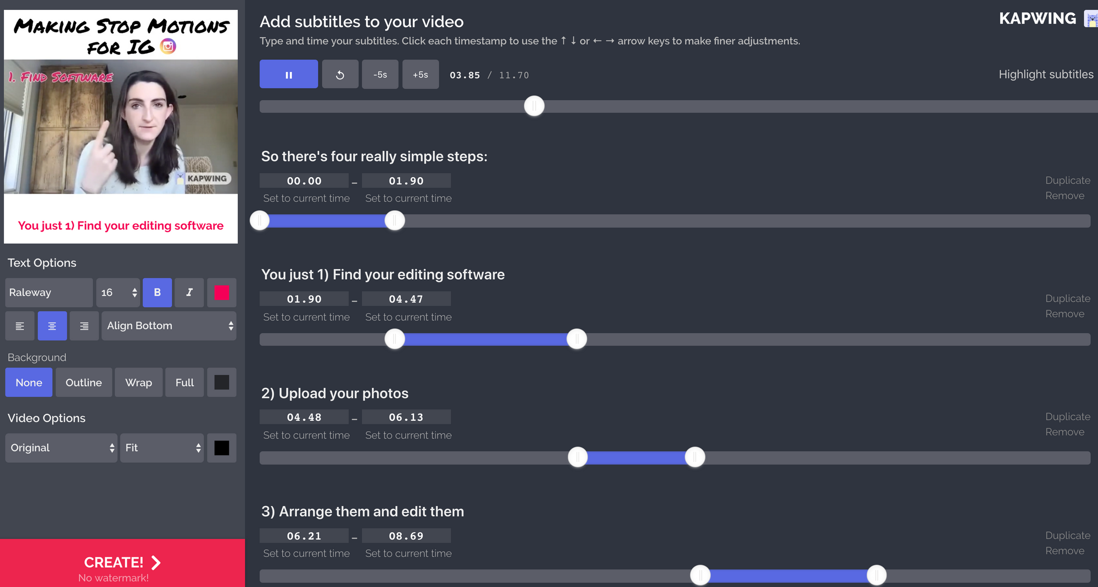Viewport: 1098px width, 587px height.
Task: Click the 04.47 end time field
Action: click(406, 299)
